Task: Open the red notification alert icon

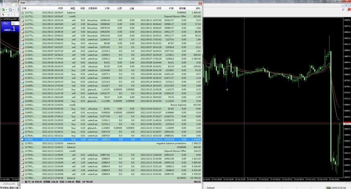Action: (x=348, y=9)
